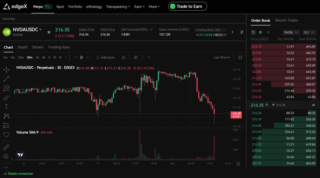
Task: Select the Fibonacci retracement lines tool
Action: click(x=6, y=88)
